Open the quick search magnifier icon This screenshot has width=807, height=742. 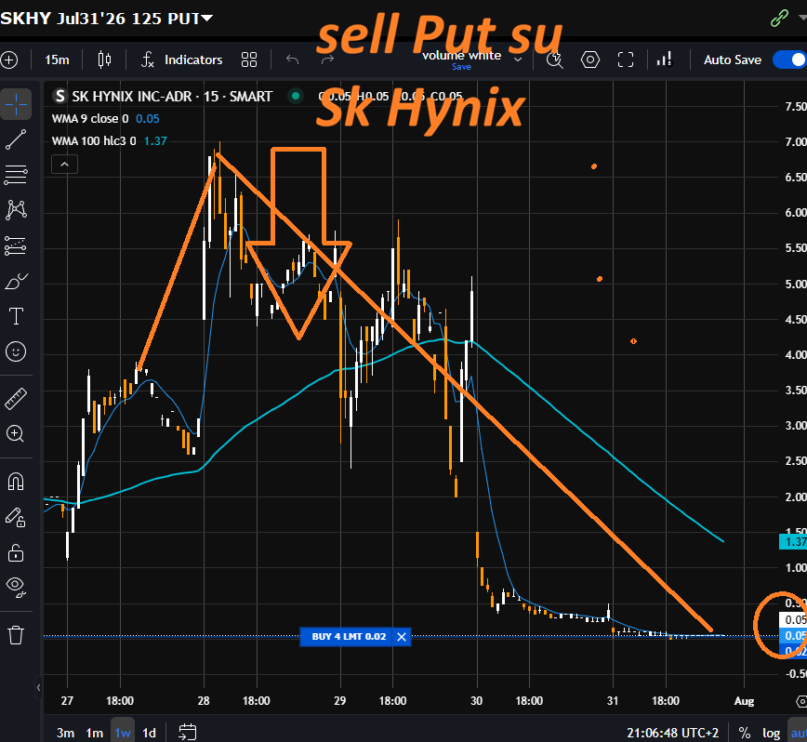click(x=554, y=60)
